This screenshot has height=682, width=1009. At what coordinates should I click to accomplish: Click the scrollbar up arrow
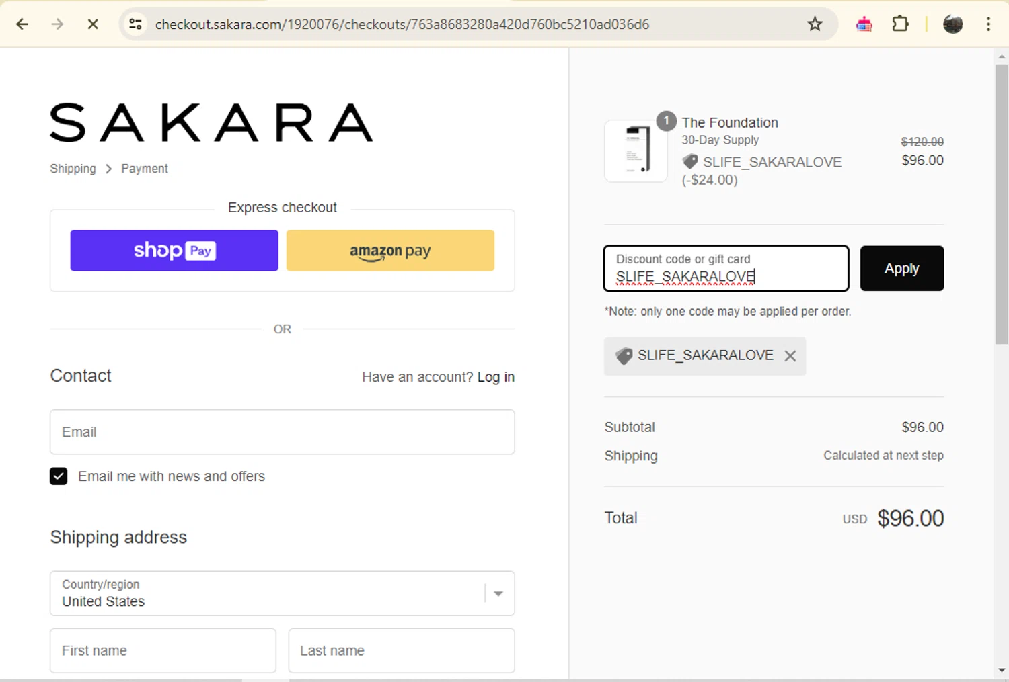pyautogui.click(x=1002, y=56)
